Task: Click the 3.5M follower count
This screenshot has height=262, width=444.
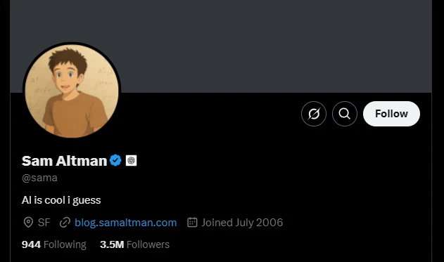Action: 112,244
